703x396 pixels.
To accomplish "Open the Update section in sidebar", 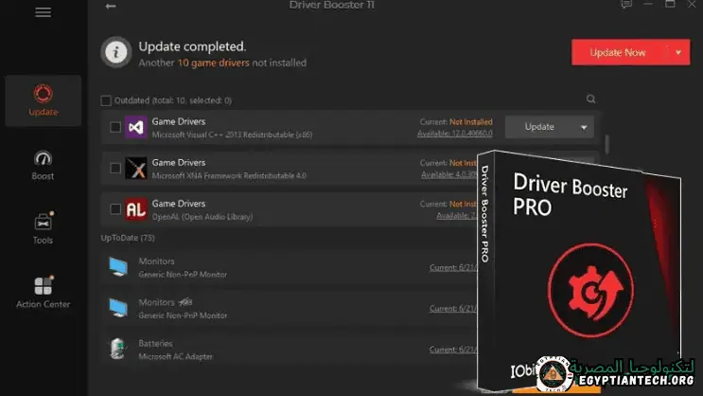I will coord(43,100).
